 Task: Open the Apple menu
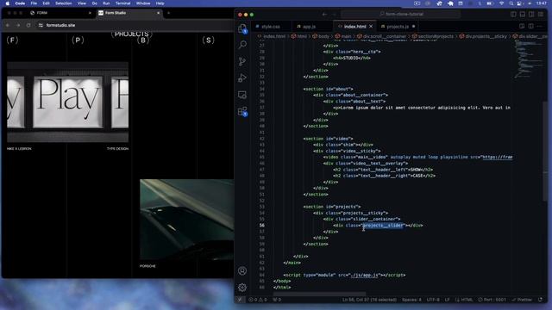coord(7,3)
